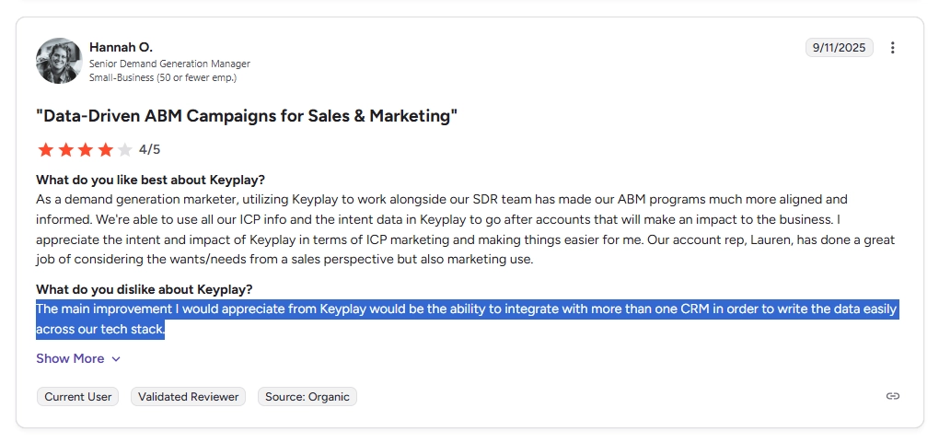Click the copy review link icon
Image resolution: width=939 pixels, height=443 pixels.
point(892,396)
